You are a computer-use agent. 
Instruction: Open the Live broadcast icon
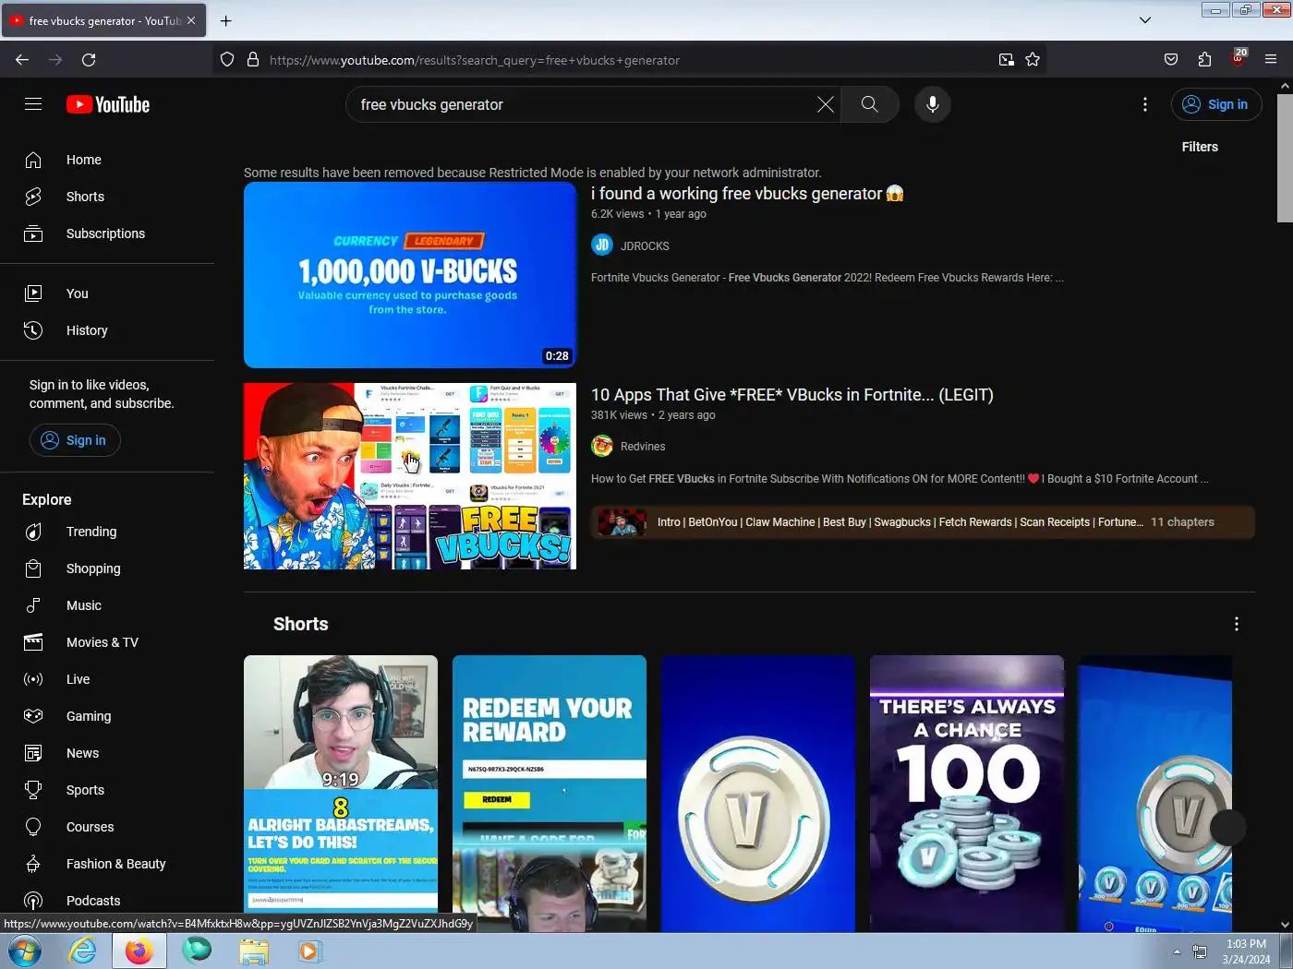point(33,679)
